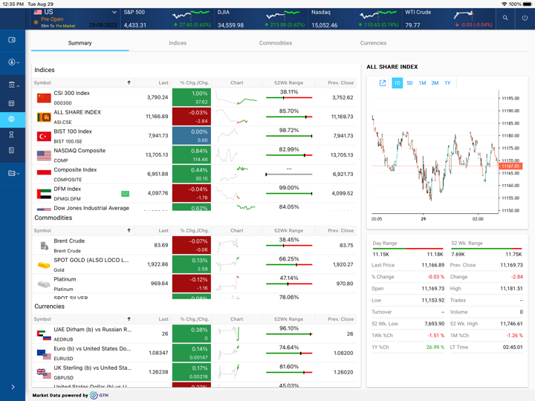Sort Indices by the Symbol column header
This screenshot has width=535, height=401.
click(82, 83)
